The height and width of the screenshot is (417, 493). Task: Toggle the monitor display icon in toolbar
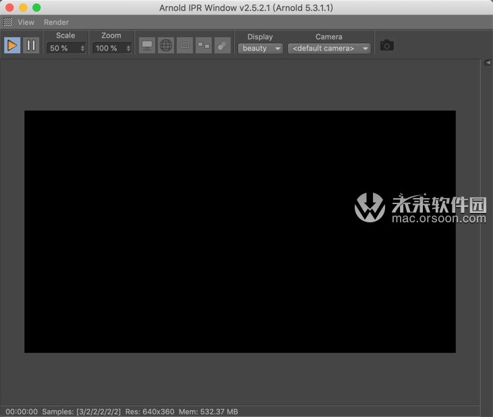pyautogui.click(x=147, y=46)
